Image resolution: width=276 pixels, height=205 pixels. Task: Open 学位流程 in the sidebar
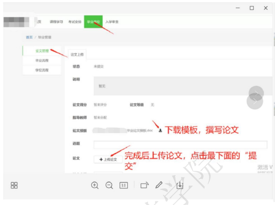42,70
